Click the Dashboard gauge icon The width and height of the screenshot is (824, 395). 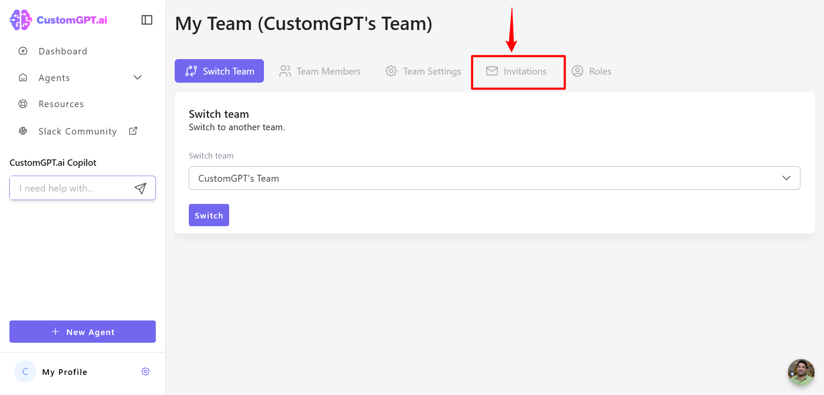pos(23,51)
